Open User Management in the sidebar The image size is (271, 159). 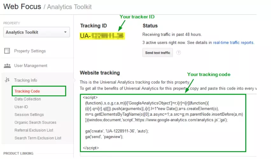tap(31, 66)
